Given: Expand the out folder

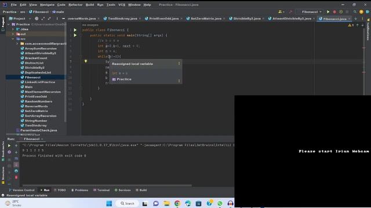Looking at the screenshot, I should click(x=13, y=34).
